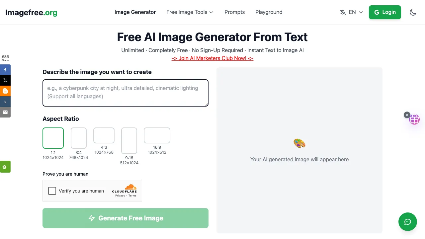The height and width of the screenshot is (239, 425).
Task: Share the page on Facebook
Action: coord(5,70)
